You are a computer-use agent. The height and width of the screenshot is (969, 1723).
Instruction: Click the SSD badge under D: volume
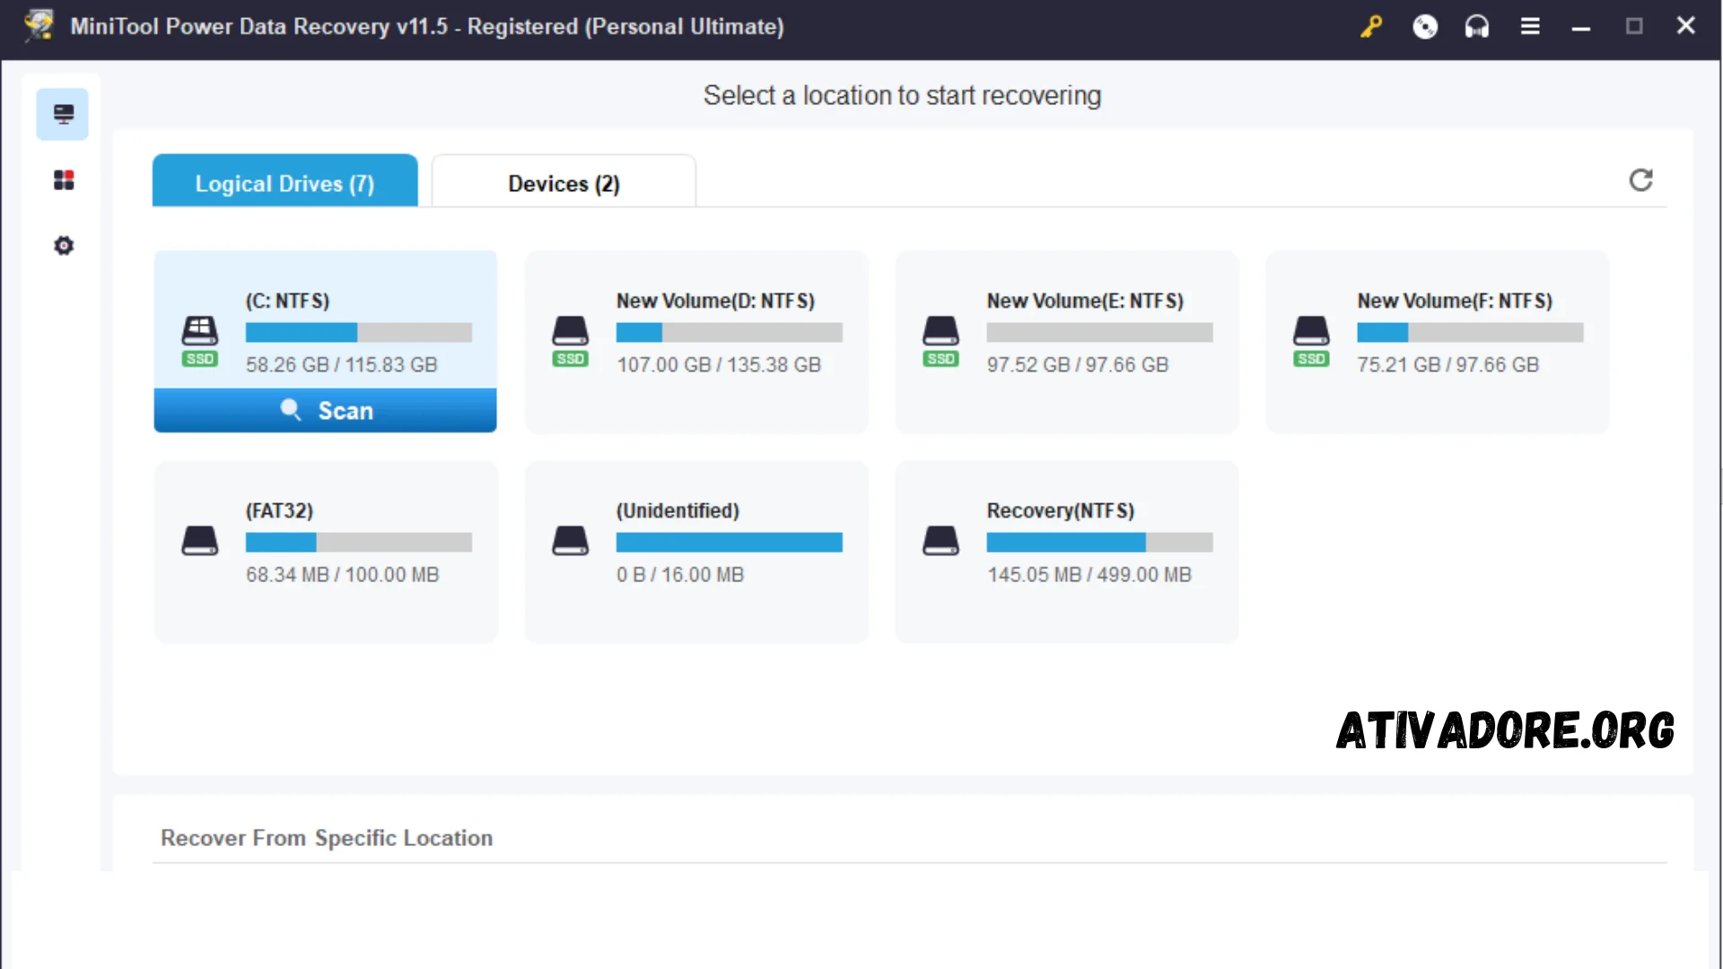coord(570,359)
